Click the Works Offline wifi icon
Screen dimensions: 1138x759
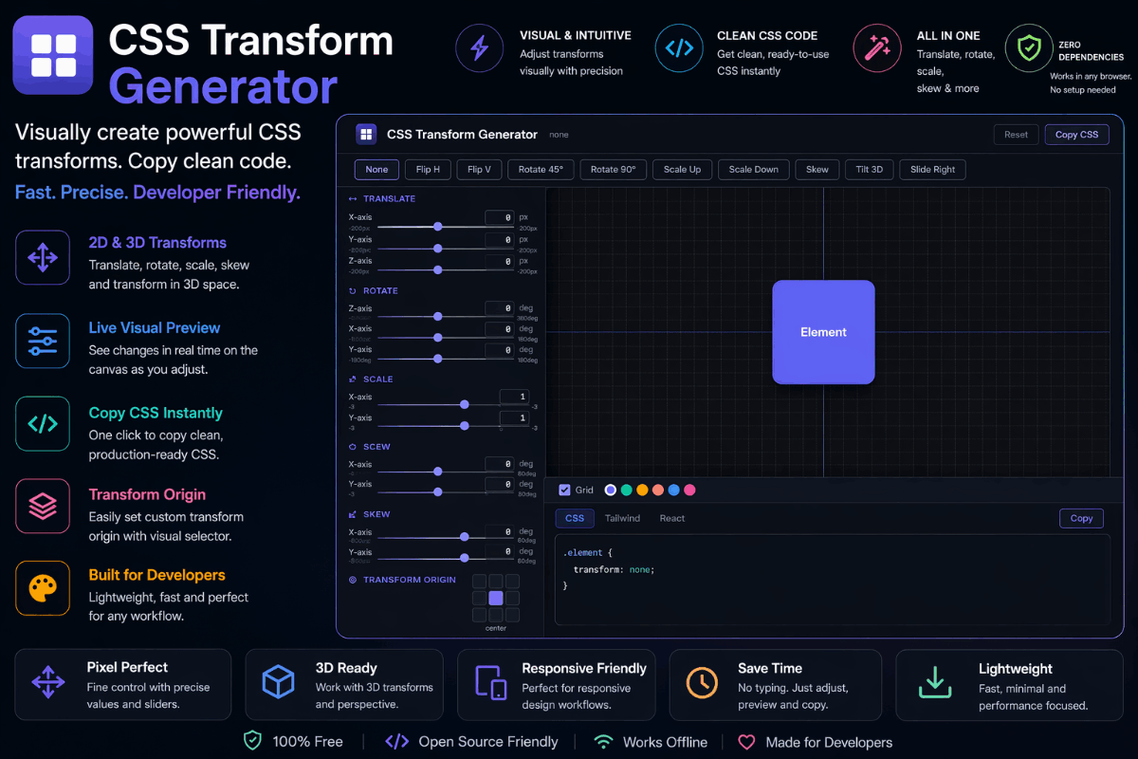tap(603, 741)
